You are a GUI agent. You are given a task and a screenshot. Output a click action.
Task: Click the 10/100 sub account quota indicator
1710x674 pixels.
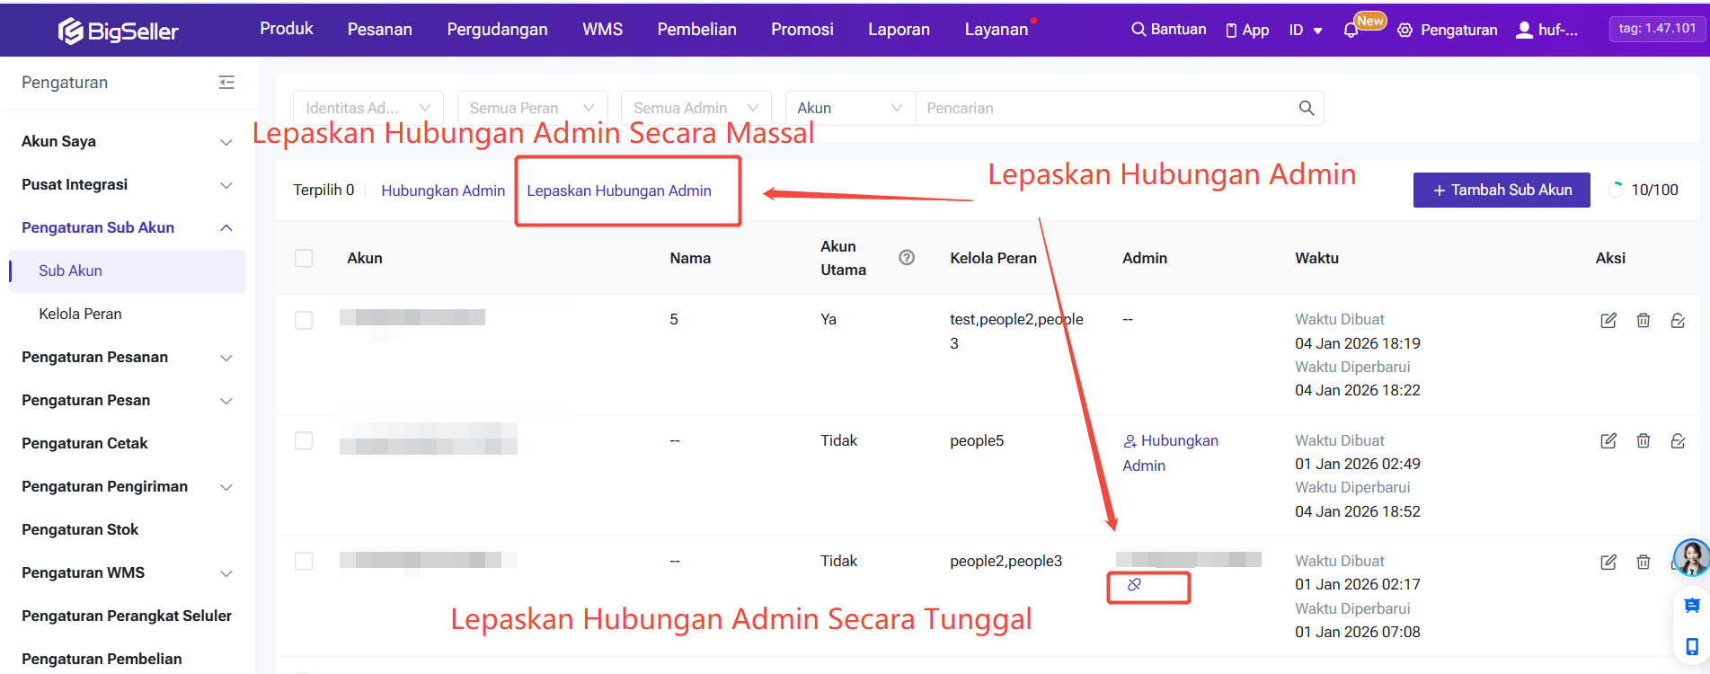1644,191
